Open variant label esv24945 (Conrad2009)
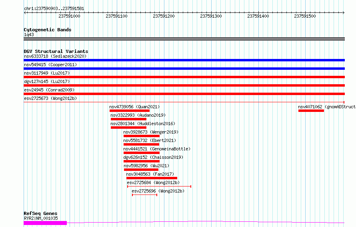 click(49, 90)
